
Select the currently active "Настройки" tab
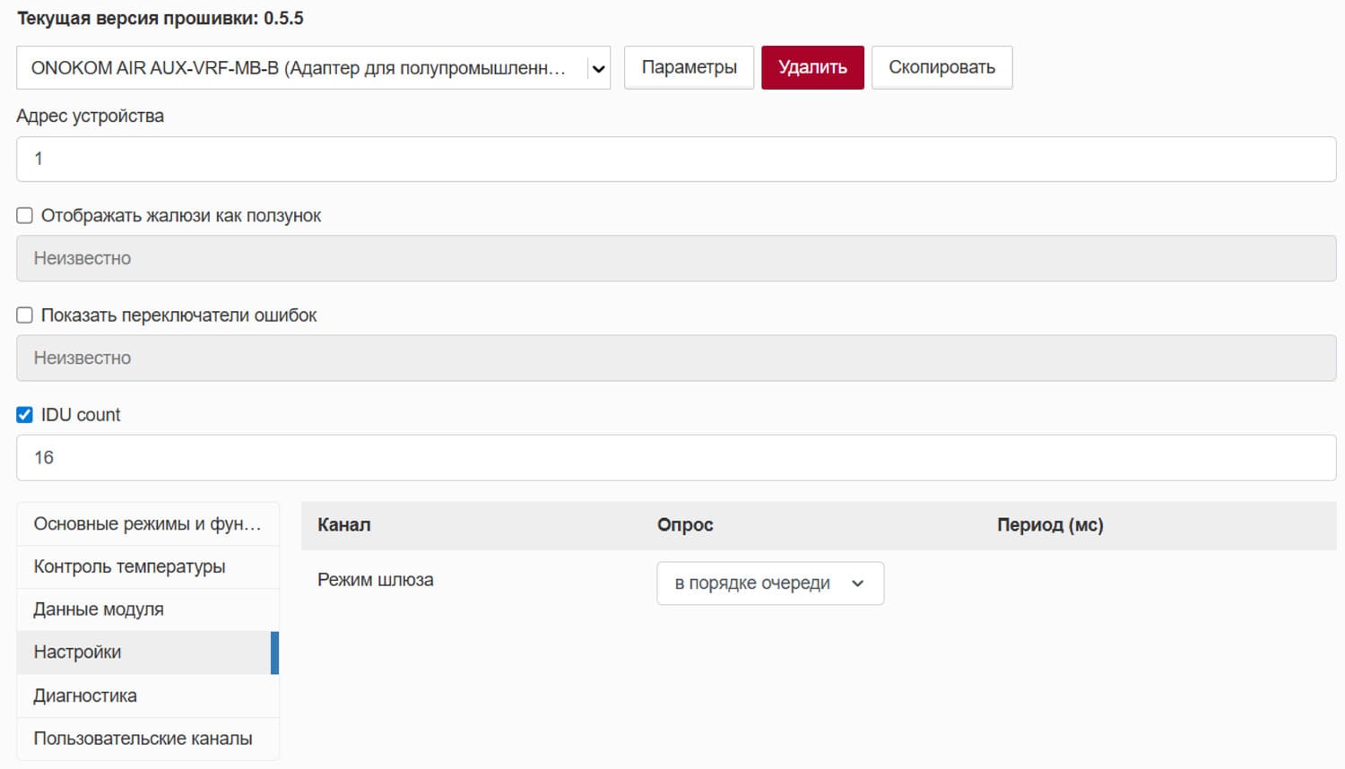click(148, 652)
